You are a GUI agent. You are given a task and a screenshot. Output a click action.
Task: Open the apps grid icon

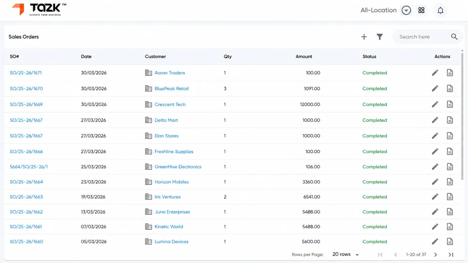421,10
